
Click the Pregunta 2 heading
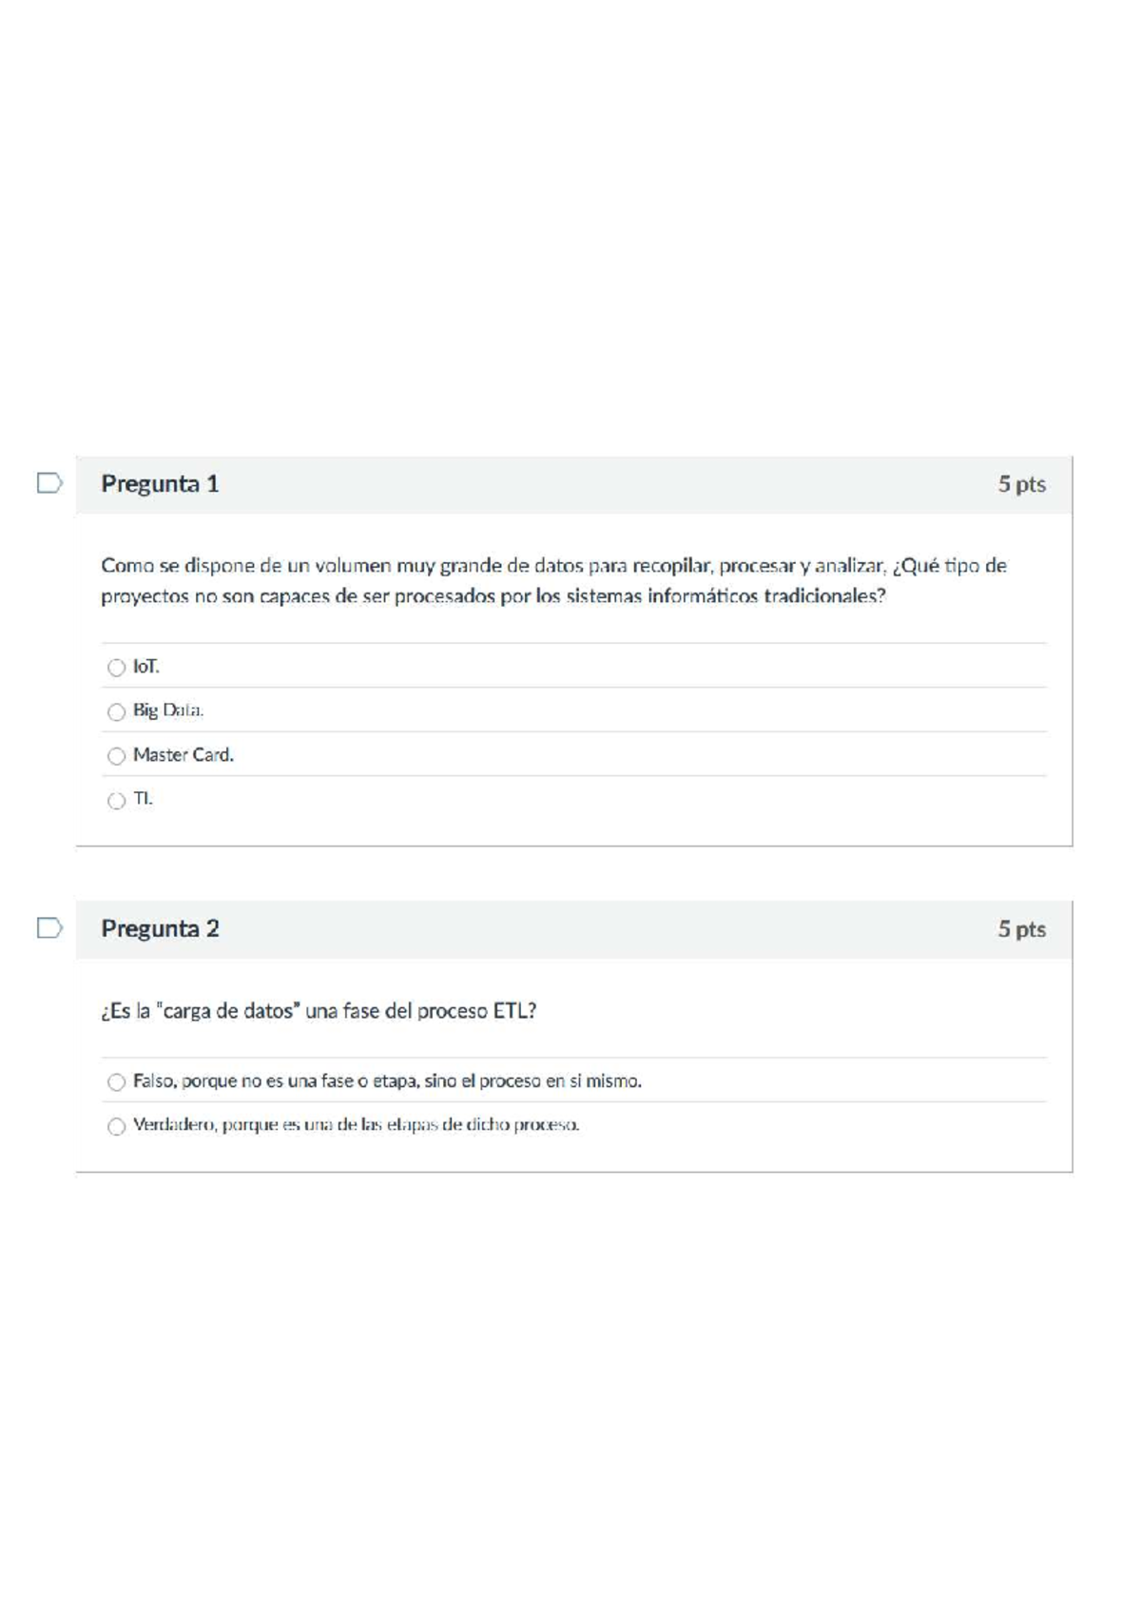160,928
